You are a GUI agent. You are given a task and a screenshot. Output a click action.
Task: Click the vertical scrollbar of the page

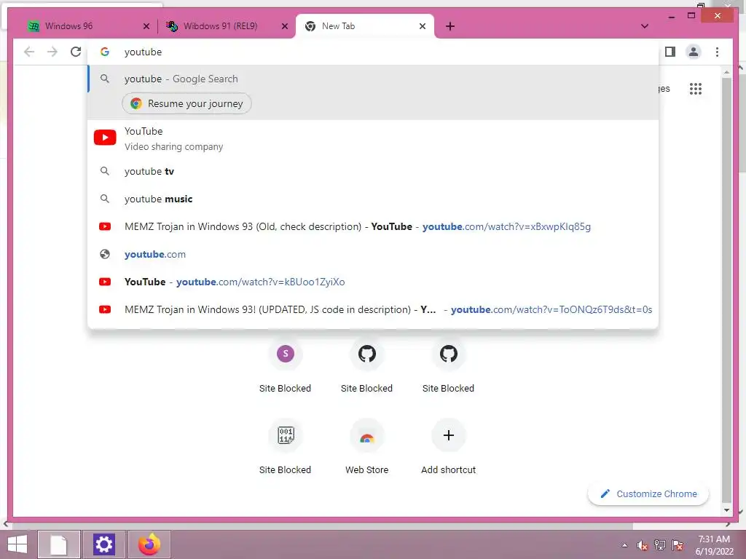[726, 290]
